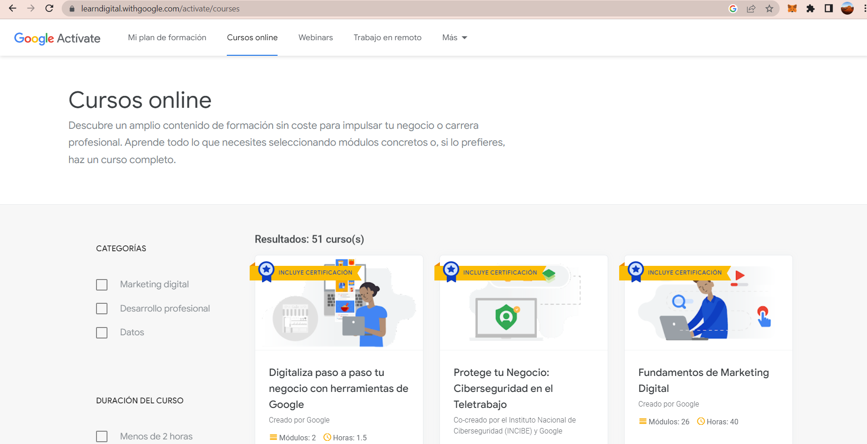Click Co-creado por el Instituto Nacional text
The image size is (867, 444).
(x=514, y=426)
